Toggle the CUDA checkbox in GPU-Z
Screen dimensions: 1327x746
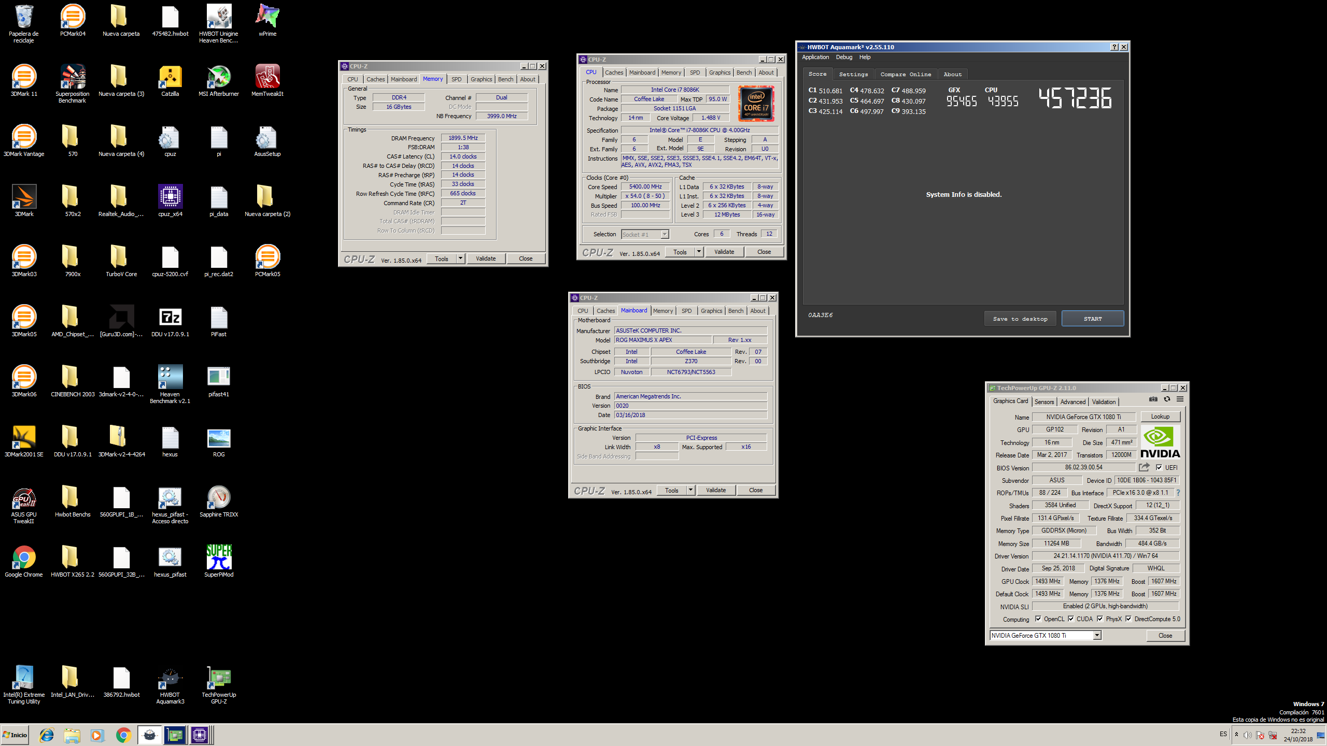click(1070, 619)
